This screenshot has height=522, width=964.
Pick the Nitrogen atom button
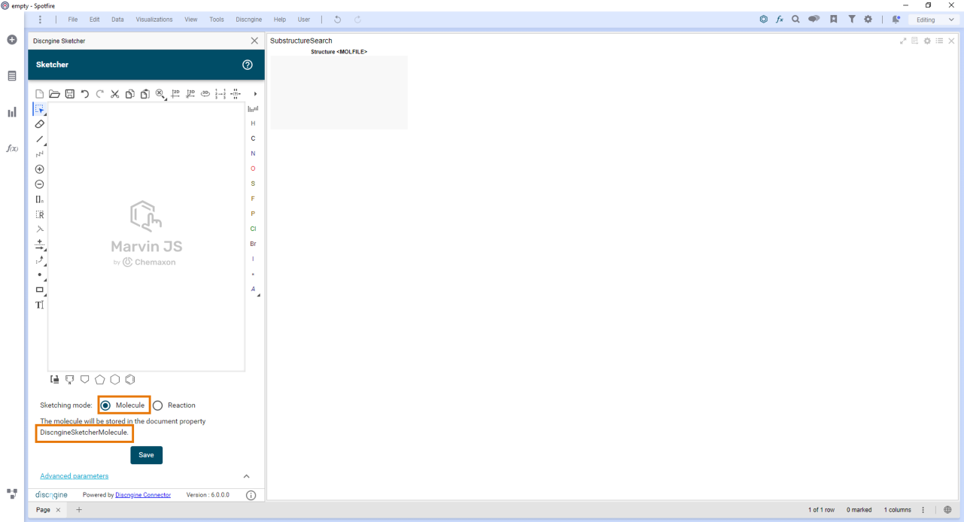pos(253,153)
